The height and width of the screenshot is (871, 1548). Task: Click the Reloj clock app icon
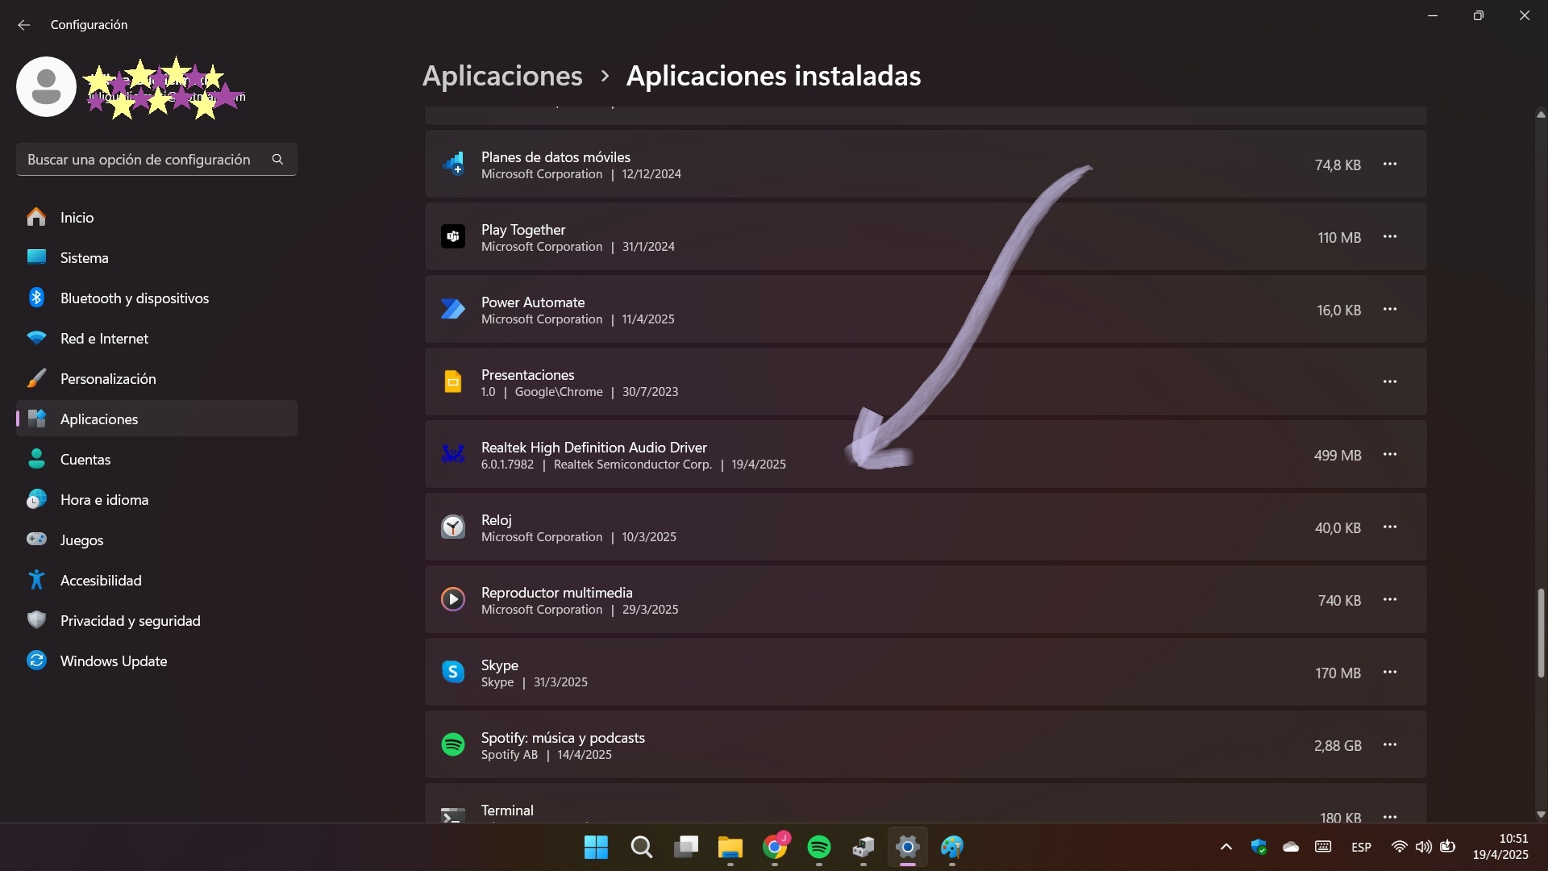pyautogui.click(x=453, y=527)
